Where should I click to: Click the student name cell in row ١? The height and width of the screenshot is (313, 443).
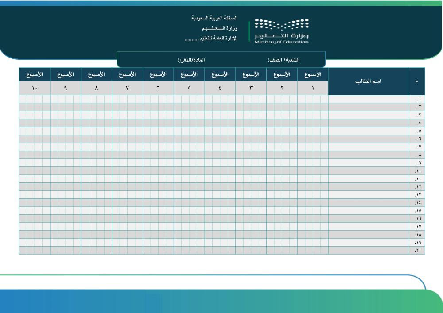pyautogui.click(x=368, y=99)
